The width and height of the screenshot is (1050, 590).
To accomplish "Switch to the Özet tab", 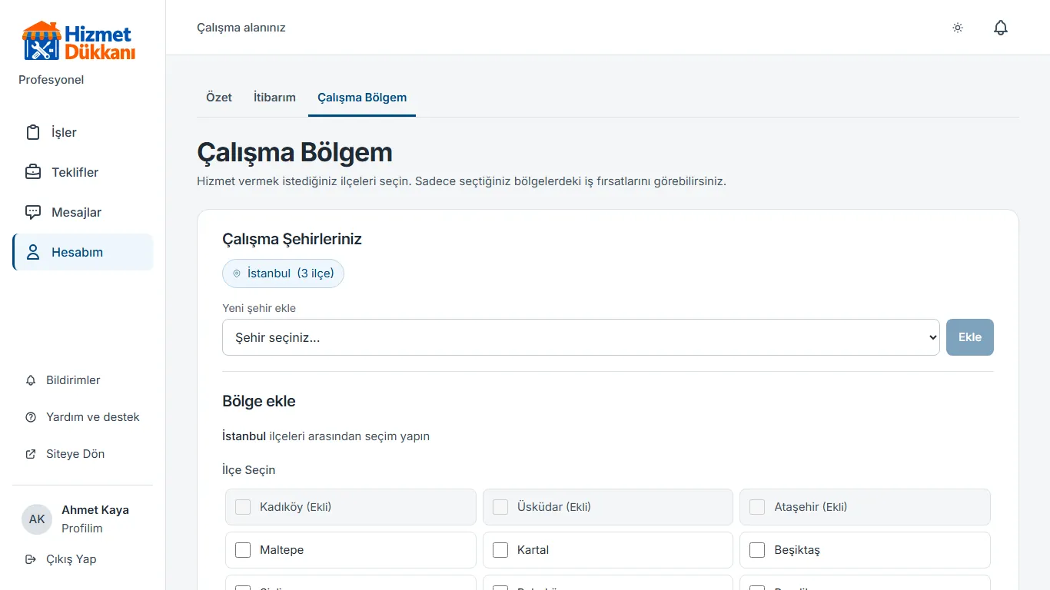I will click(219, 98).
